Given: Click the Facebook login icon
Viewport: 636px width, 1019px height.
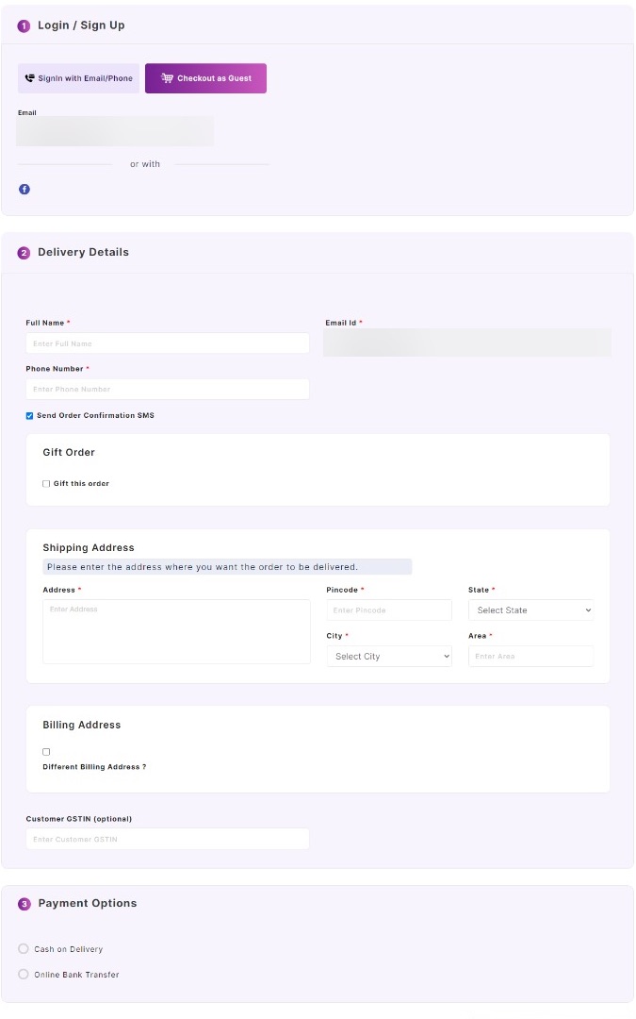Looking at the screenshot, I should pos(24,189).
